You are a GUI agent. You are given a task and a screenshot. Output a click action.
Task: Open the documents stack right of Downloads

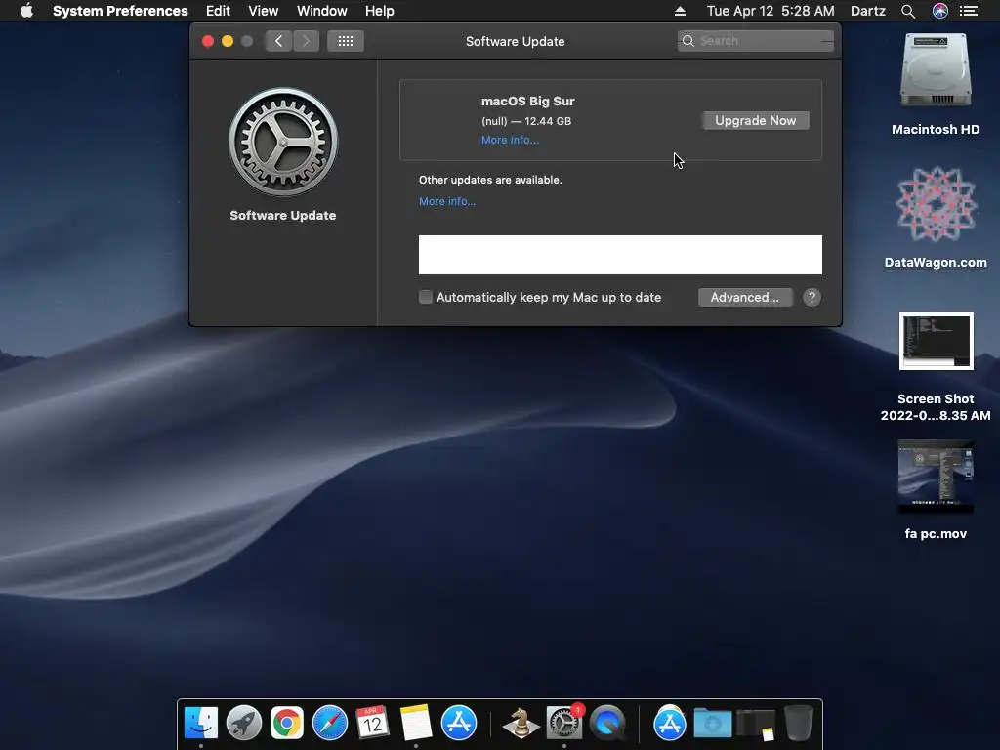coord(756,725)
